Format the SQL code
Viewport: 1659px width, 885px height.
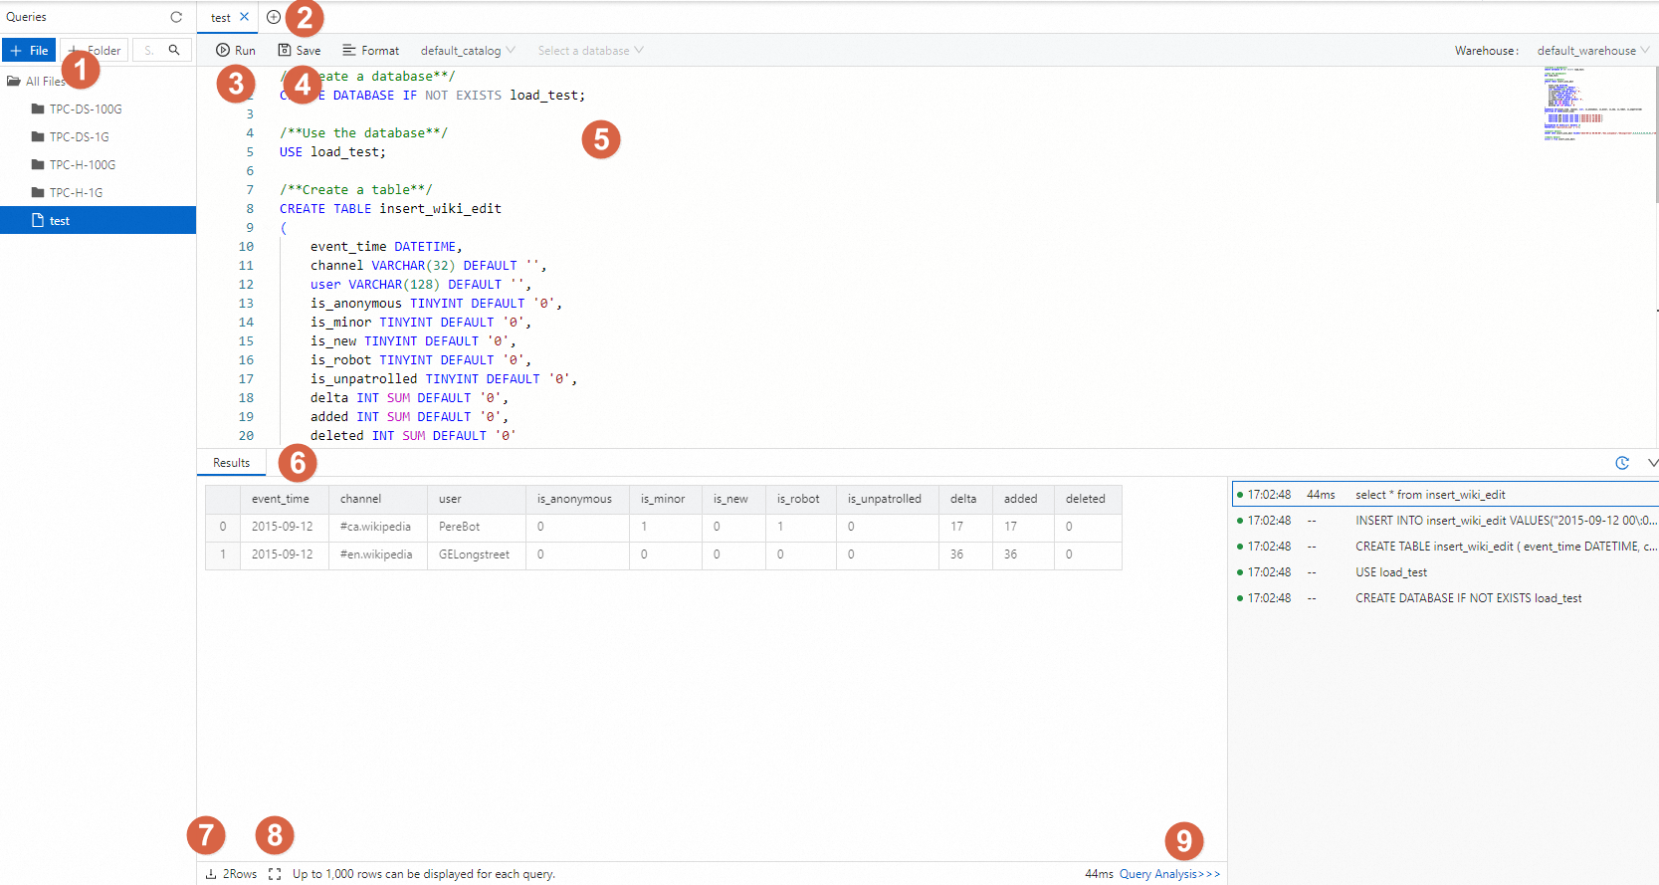point(370,51)
